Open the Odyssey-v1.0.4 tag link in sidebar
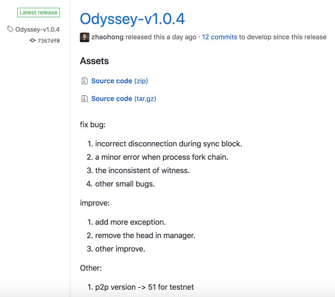 point(37,30)
